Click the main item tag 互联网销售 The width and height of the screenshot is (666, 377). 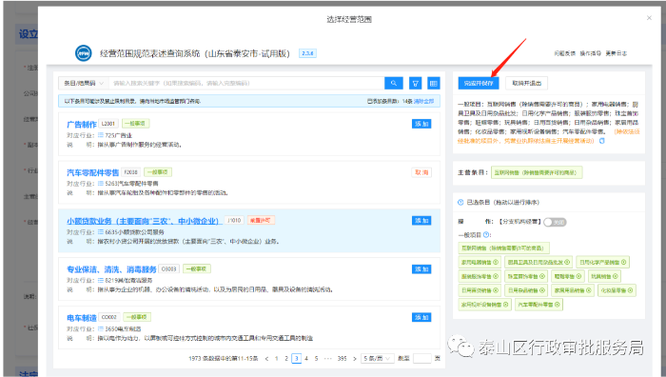pos(537,172)
